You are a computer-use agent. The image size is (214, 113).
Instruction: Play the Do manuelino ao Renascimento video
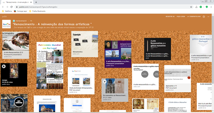pyautogui.click(x=105, y=82)
